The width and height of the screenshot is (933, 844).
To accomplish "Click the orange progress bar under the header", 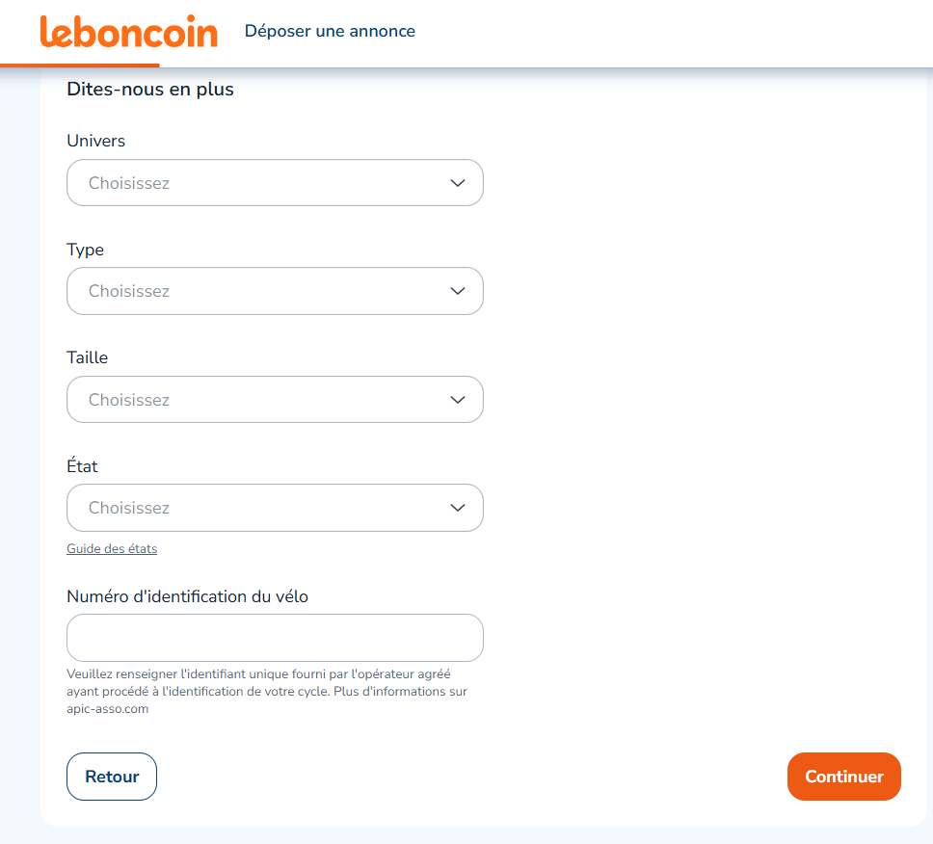I will click(x=80, y=66).
